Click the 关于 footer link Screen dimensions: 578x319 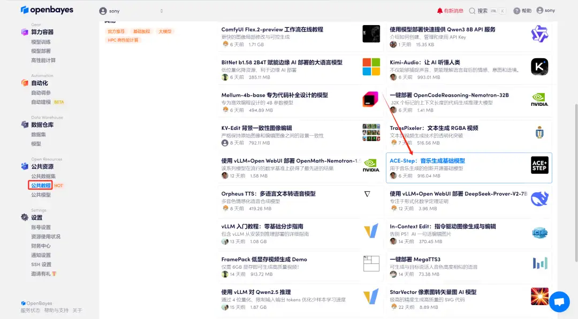(78, 310)
